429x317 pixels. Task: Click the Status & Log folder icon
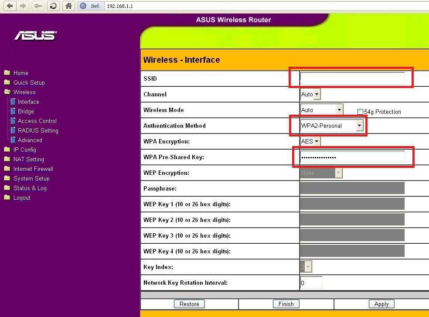(x=7, y=188)
